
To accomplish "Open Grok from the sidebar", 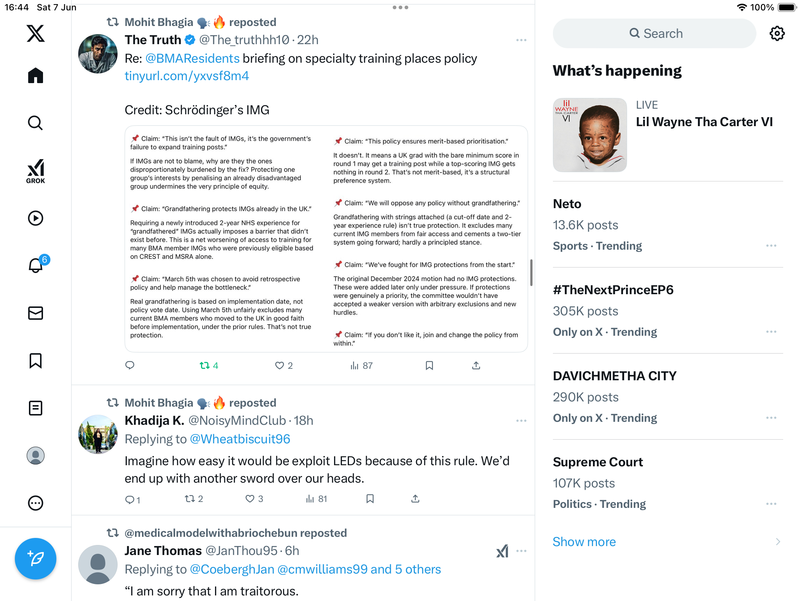I will click(x=36, y=171).
